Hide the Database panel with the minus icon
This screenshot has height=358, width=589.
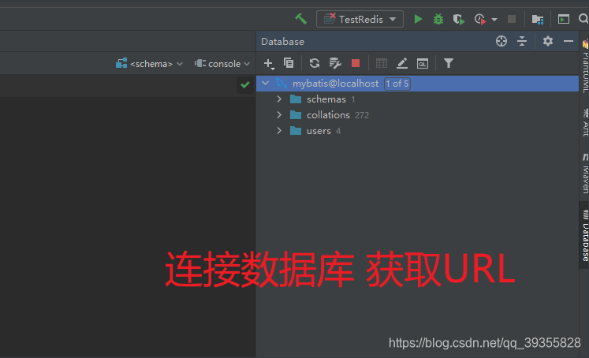[568, 41]
